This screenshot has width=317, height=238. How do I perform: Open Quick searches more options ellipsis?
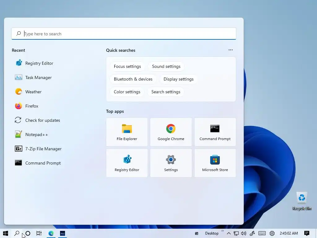230,50
